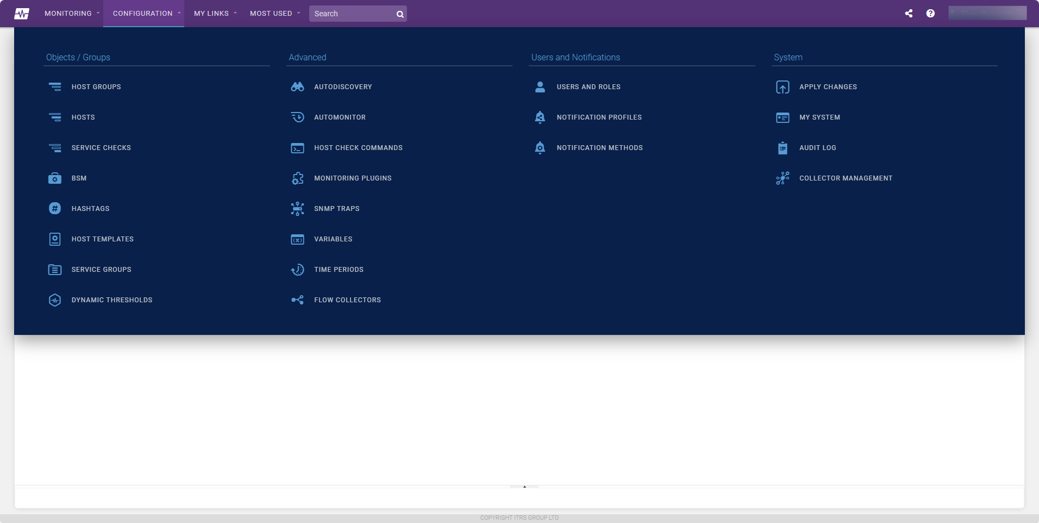Click the Host Templates icon
This screenshot has width=1039, height=523.
pos(55,239)
